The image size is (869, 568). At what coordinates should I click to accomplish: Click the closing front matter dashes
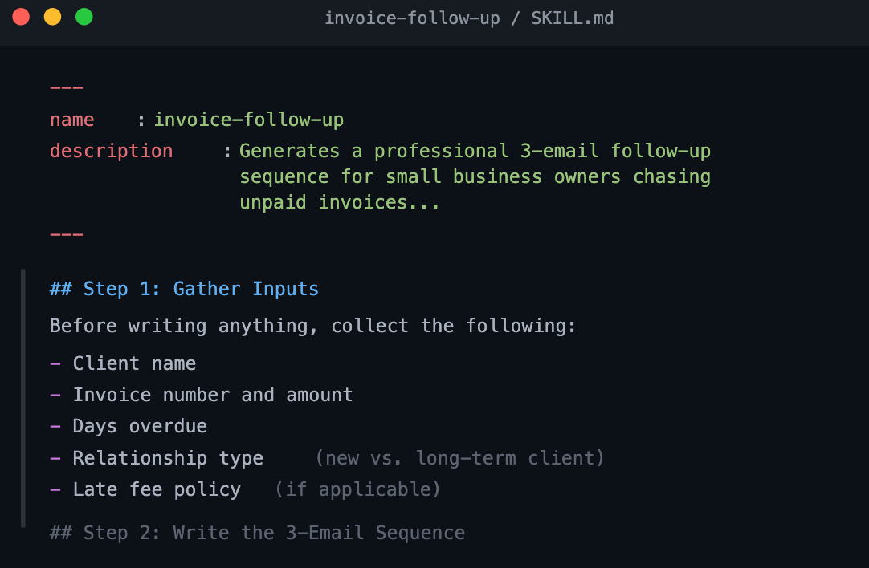tap(67, 234)
